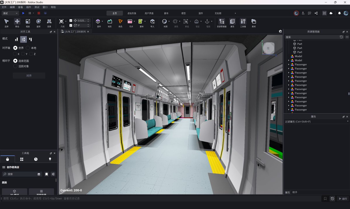350x209 pixels.
Task: Click the 导入 (Import) icon
Action: click(x=152, y=23)
